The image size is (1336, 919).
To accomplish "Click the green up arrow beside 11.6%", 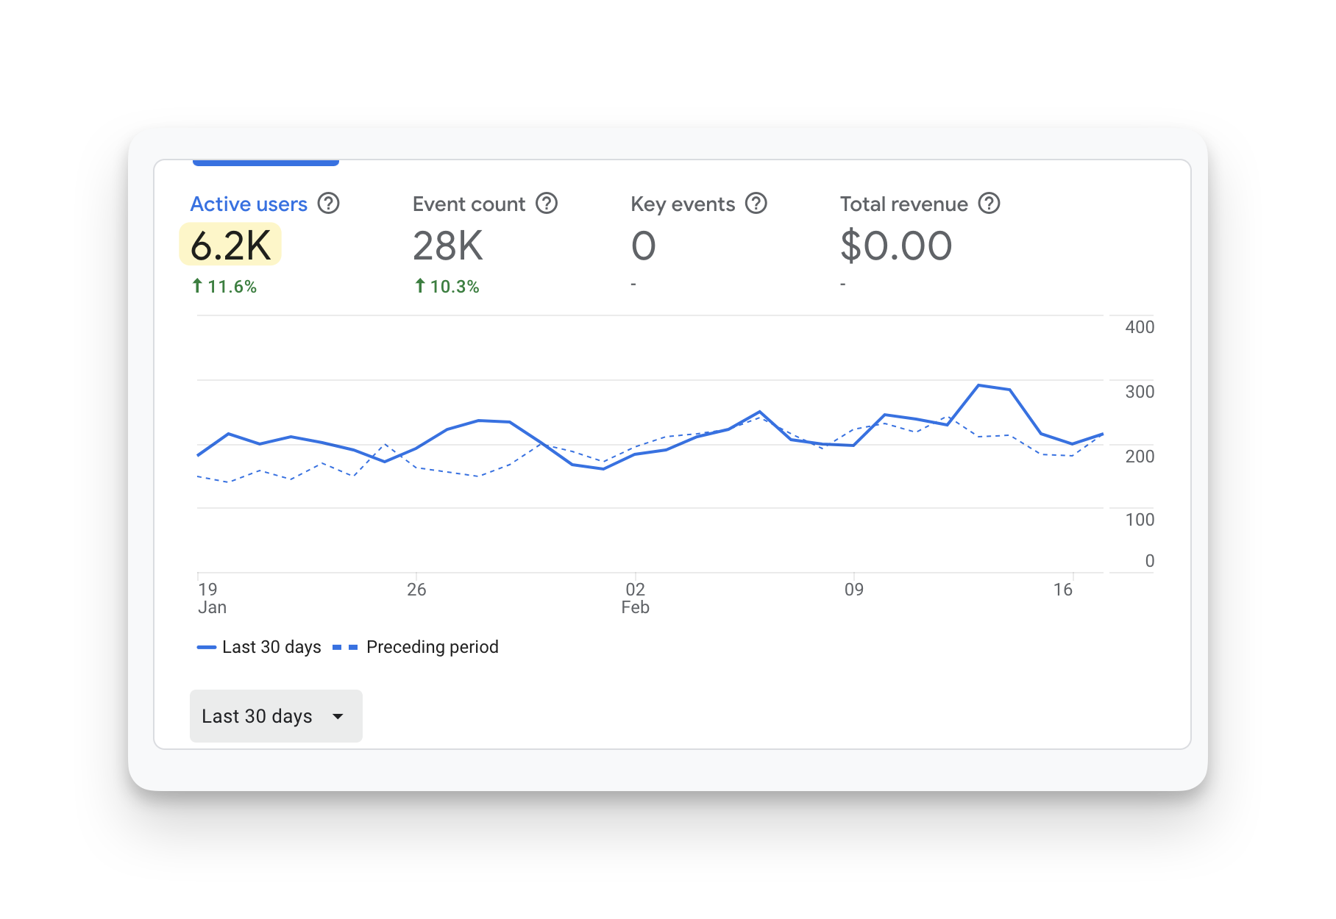I will [x=197, y=286].
